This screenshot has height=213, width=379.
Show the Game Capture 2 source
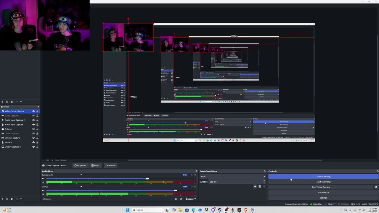[33, 116]
